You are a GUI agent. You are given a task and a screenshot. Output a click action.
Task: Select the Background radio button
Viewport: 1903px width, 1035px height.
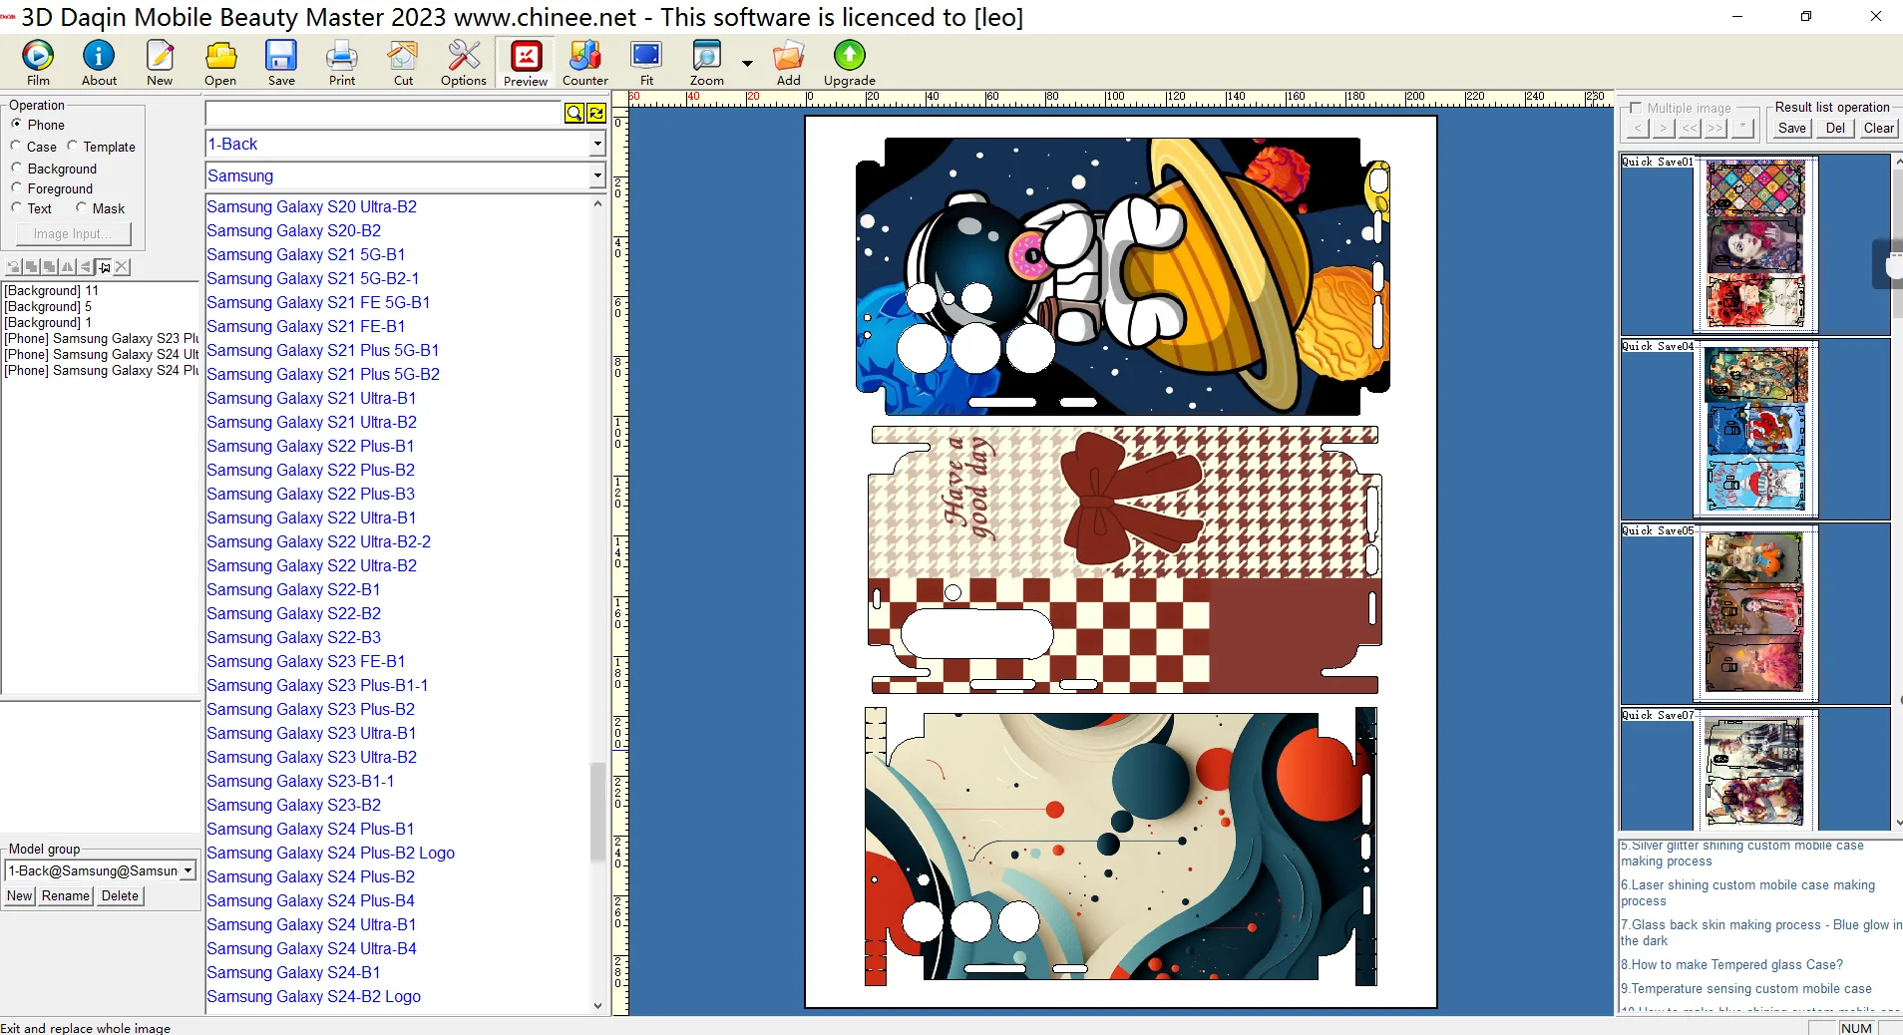[17, 169]
